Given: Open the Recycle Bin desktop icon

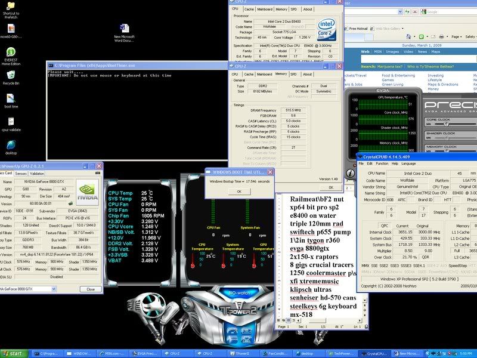Looking at the screenshot, I should (11, 78).
